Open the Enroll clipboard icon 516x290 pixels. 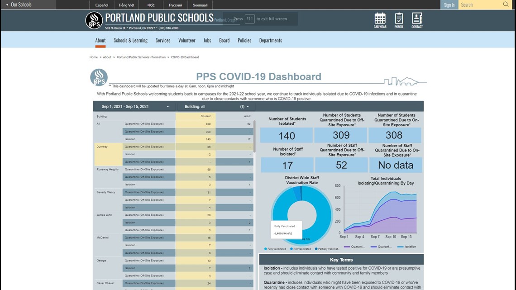click(399, 20)
